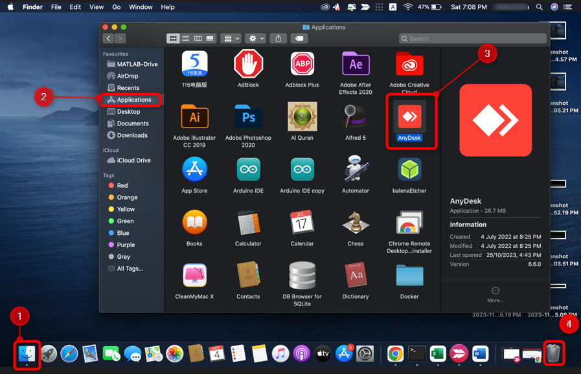Image resolution: width=581 pixels, height=374 pixels.
Task: Open Adobe Photoshop 2020 icon
Action: [248, 117]
